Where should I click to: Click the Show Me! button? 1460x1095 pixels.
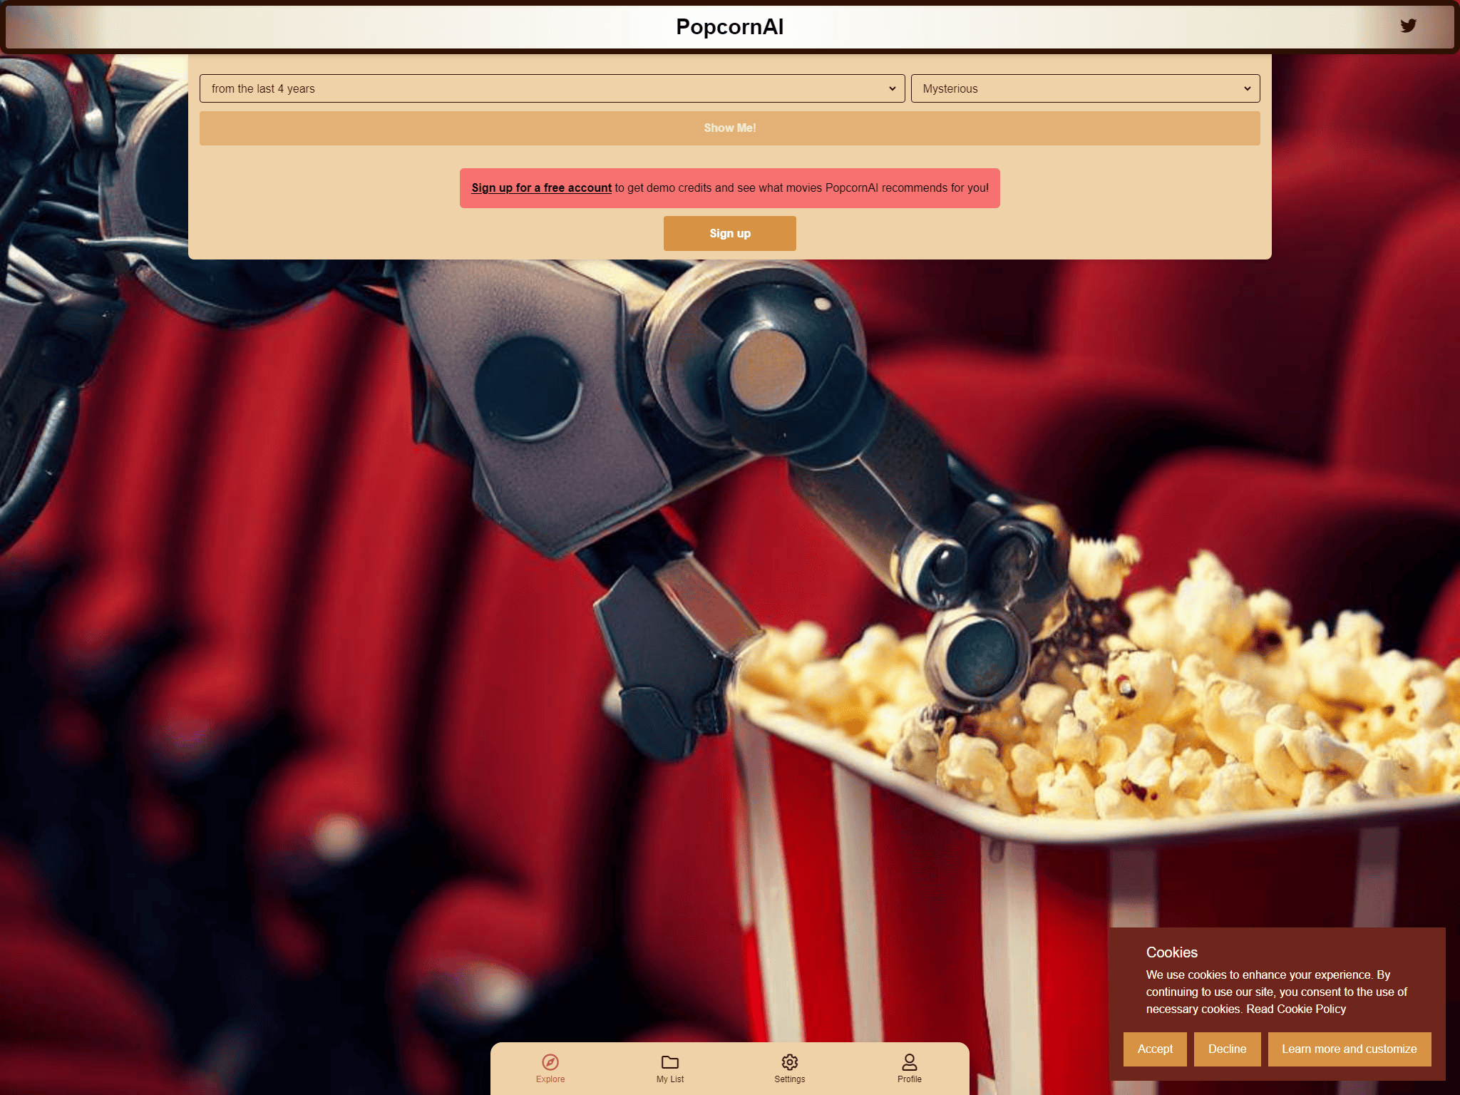pos(729,128)
